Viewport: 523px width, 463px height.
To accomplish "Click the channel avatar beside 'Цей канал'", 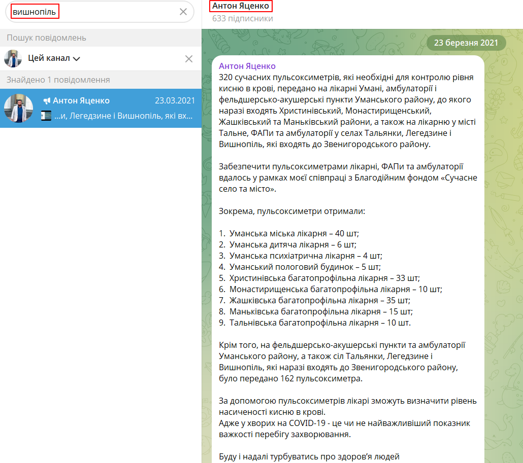I will pyautogui.click(x=13, y=59).
